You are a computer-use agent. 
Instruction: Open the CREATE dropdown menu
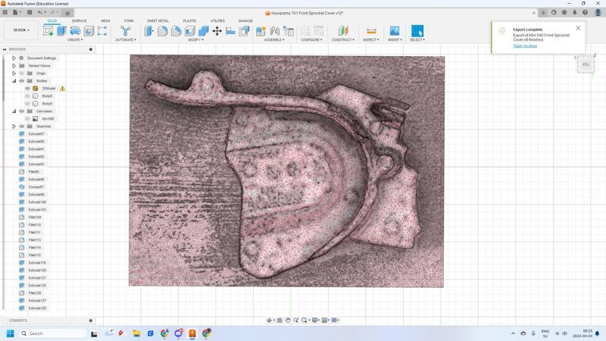click(x=75, y=40)
